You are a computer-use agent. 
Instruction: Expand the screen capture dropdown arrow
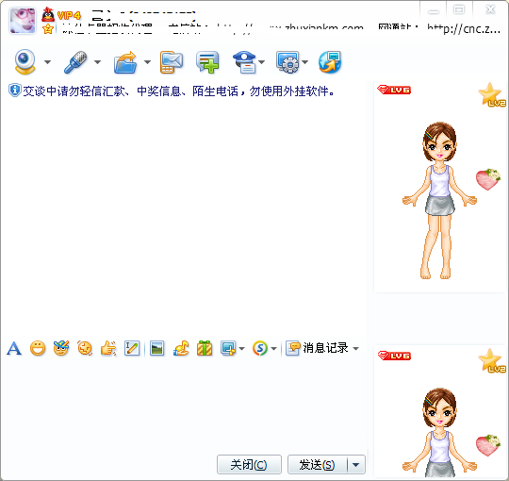(x=241, y=349)
